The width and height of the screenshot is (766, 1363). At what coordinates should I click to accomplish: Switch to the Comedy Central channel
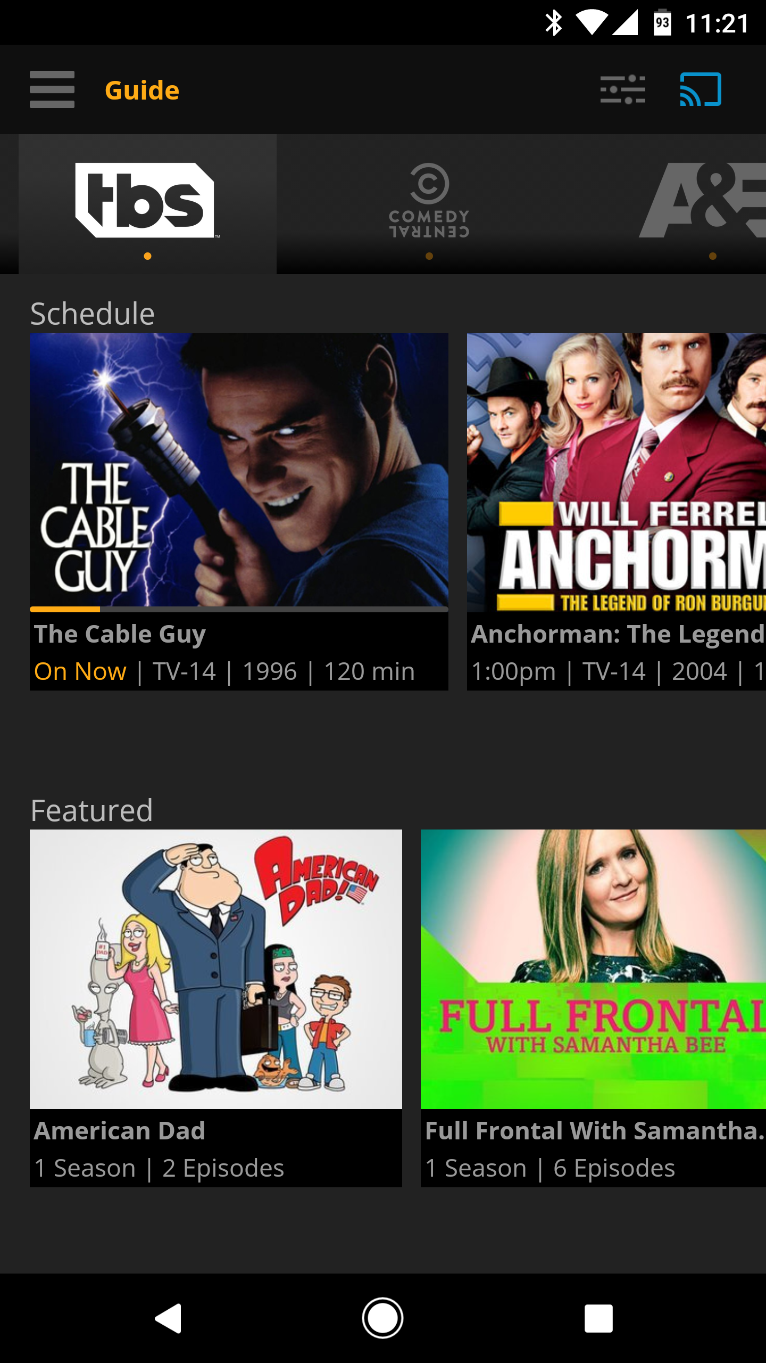tap(429, 201)
